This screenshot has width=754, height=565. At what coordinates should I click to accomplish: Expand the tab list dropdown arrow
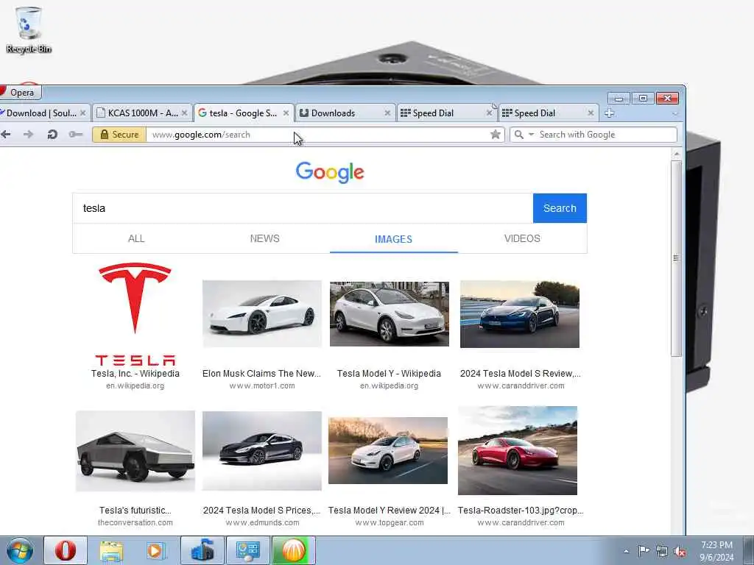(x=674, y=114)
